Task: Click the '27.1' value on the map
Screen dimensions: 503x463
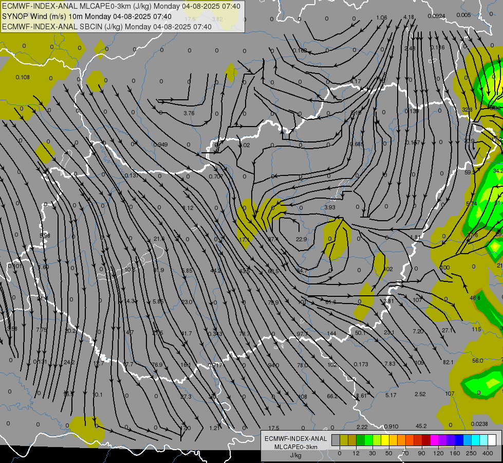Action: [447, 330]
